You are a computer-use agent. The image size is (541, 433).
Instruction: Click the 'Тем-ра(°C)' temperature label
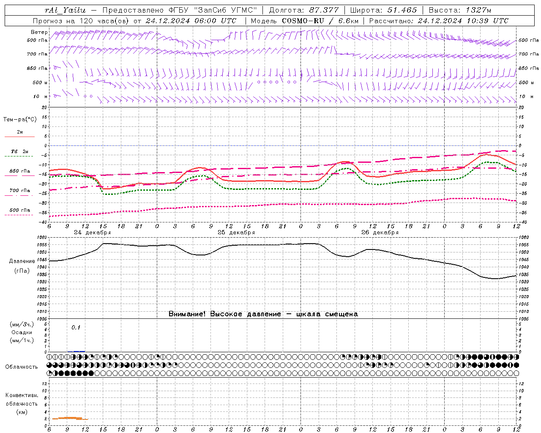point(20,120)
